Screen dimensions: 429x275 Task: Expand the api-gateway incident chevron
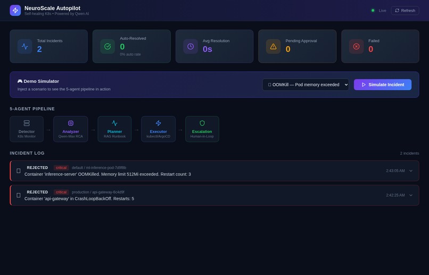[x=411, y=195]
